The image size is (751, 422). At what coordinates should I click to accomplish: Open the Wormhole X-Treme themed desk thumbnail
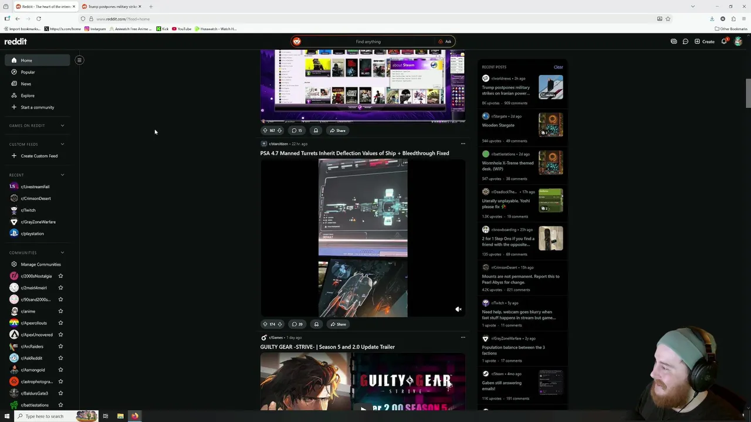click(551, 163)
